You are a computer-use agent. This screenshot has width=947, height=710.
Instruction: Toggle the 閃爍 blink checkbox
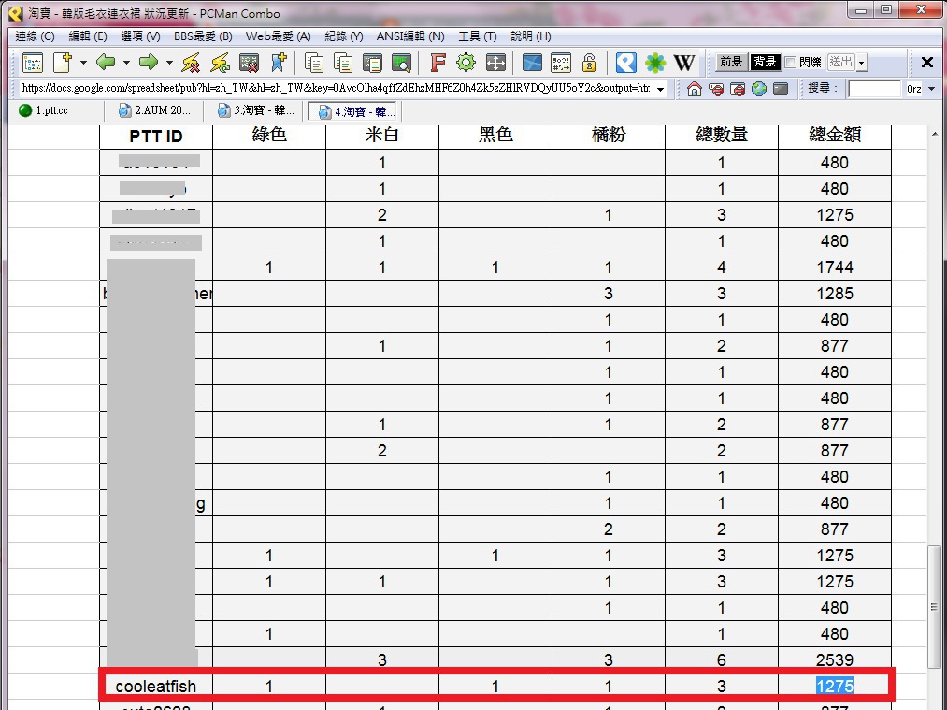[x=791, y=63]
